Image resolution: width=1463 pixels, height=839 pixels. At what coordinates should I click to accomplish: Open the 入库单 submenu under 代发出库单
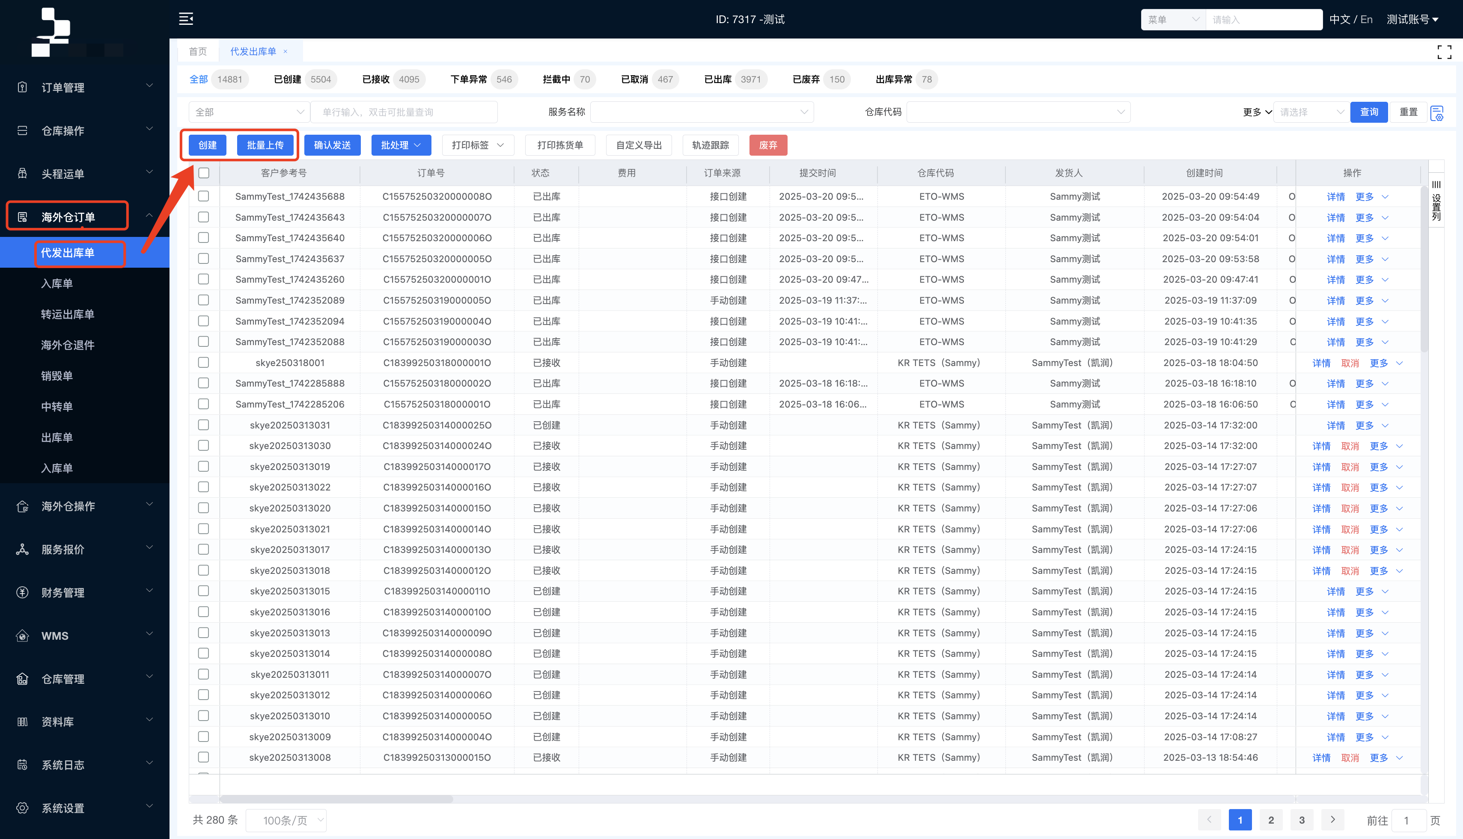click(x=56, y=284)
